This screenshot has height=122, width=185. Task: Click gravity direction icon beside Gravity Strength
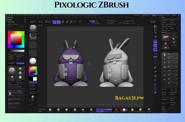click(x=10, y=94)
